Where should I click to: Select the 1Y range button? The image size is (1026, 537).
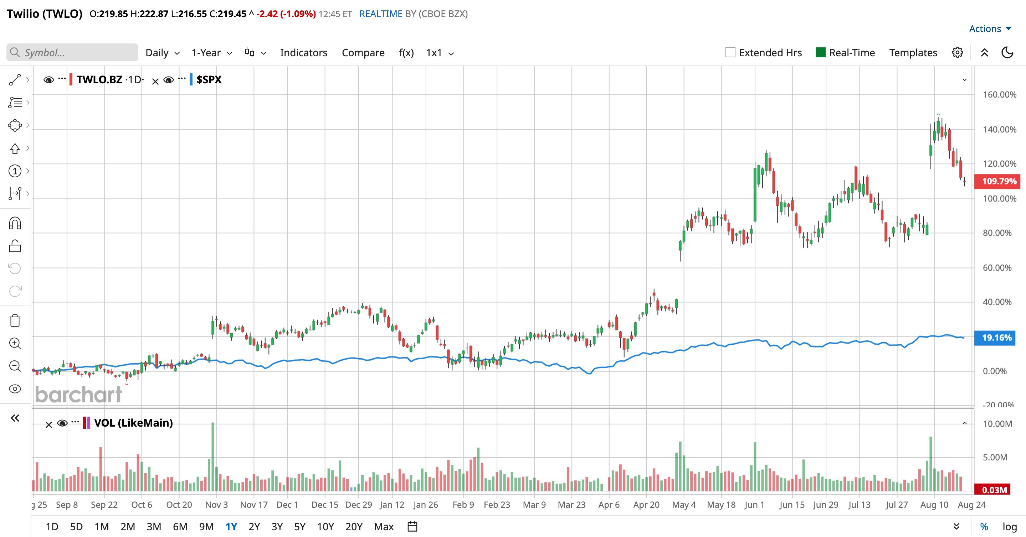pos(231,527)
